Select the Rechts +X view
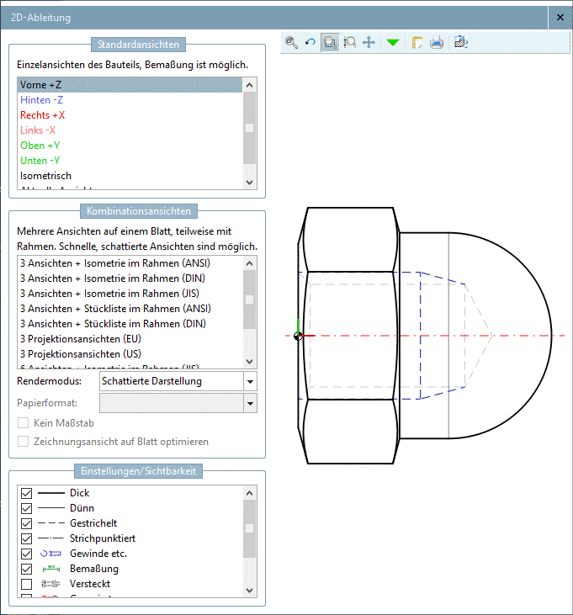573x615 pixels. pyautogui.click(x=130, y=115)
